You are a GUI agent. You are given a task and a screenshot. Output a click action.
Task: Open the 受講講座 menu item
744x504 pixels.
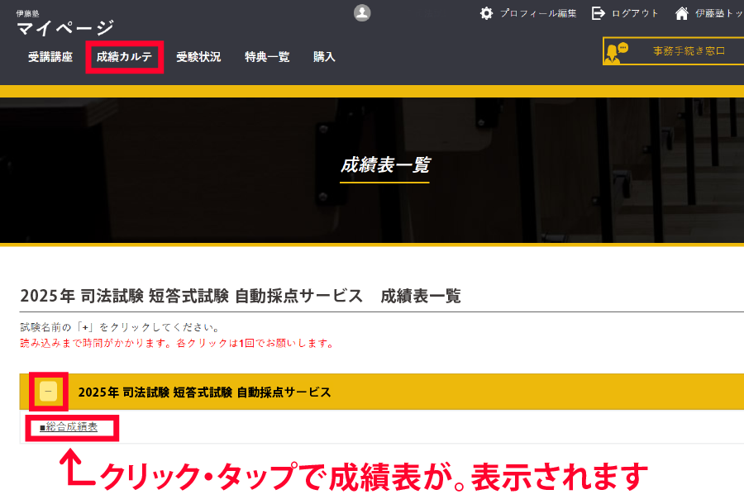coord(50,57)
